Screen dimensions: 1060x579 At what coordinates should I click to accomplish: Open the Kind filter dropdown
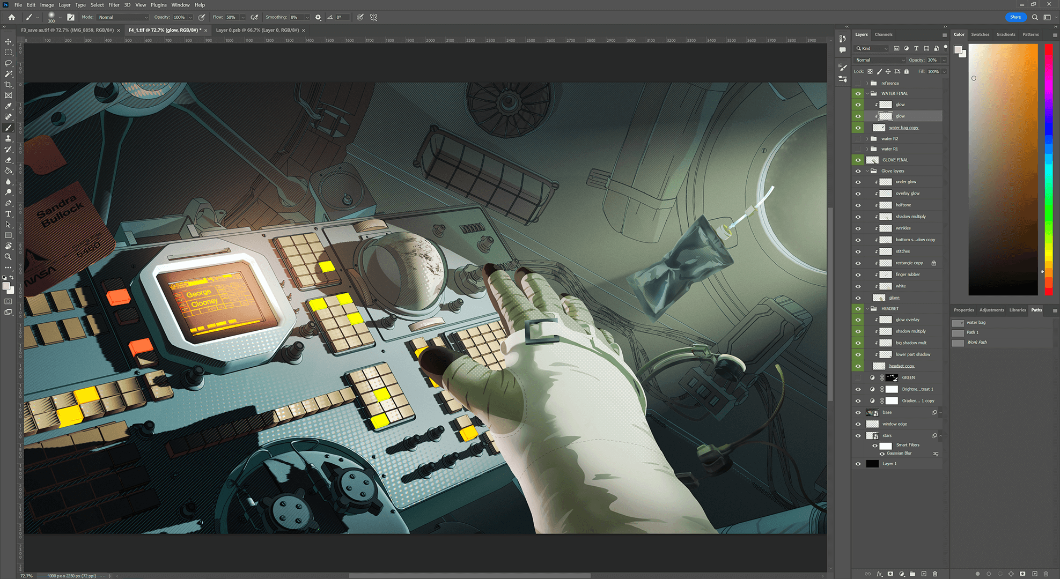(x=872, y=48)
